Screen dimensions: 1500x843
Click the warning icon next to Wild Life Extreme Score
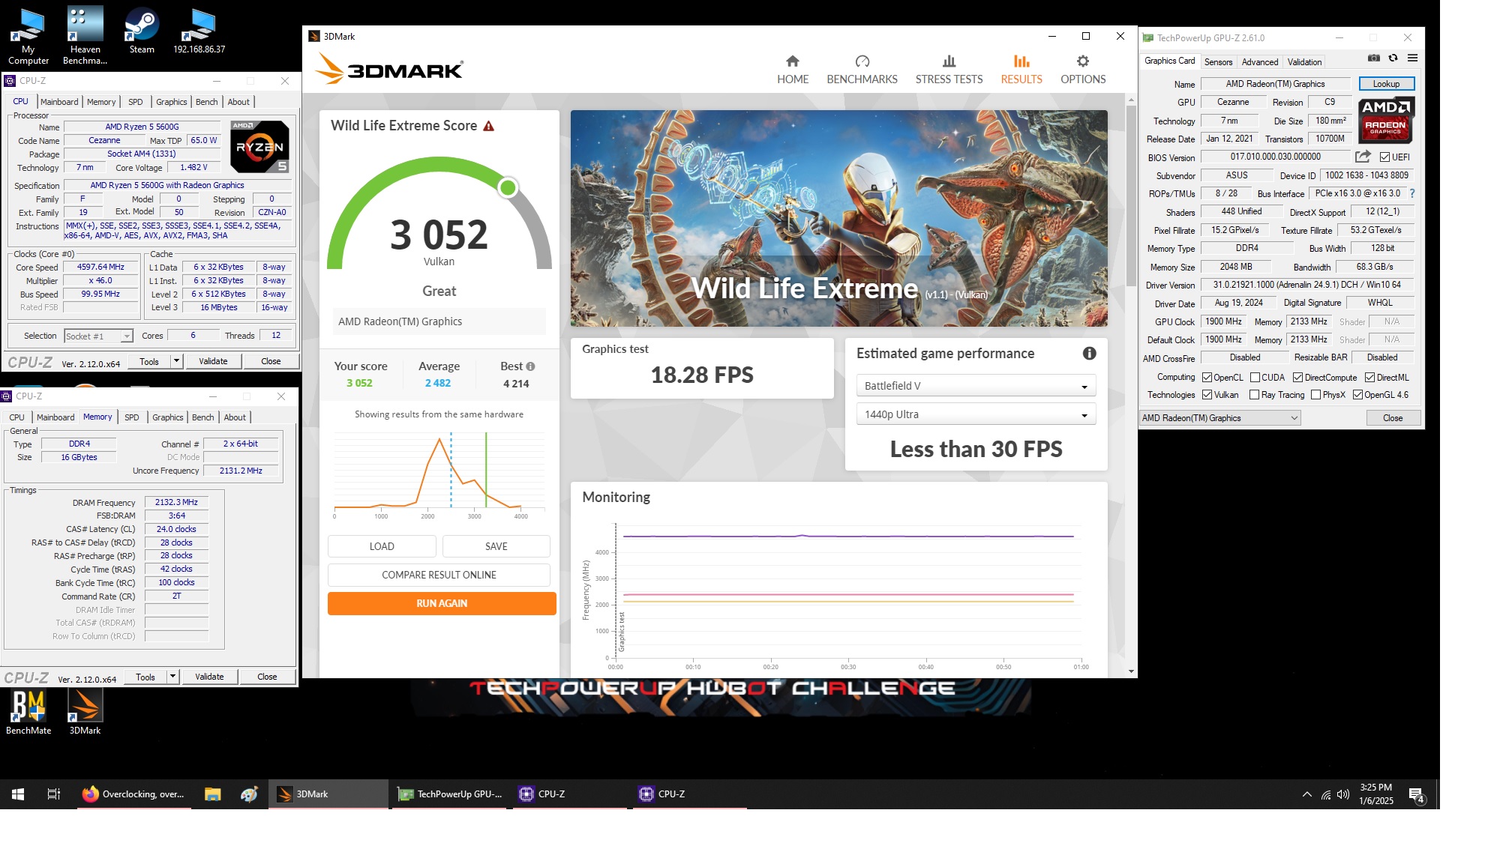point(488,126)
